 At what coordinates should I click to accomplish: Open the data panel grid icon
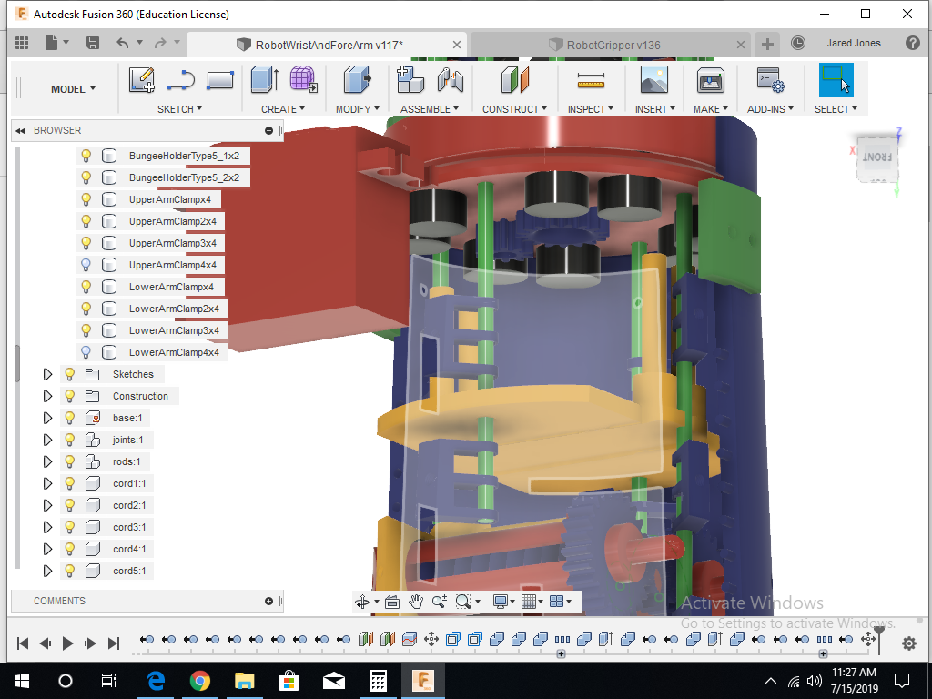point(22,43)
